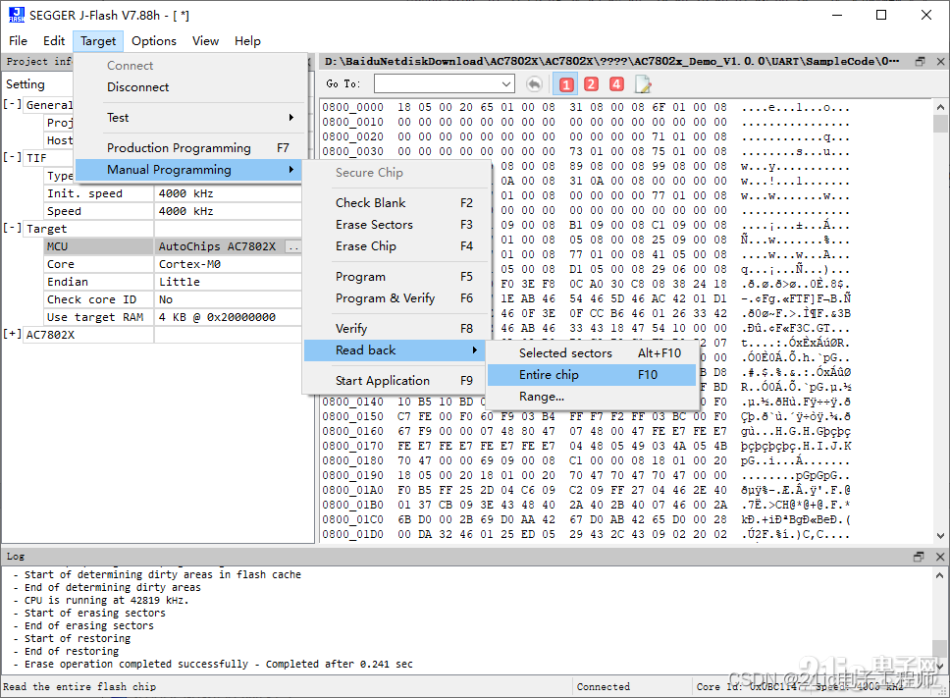This screenshot has height=698, width=950.
Task: Close the Log panel
Action: 940,557
